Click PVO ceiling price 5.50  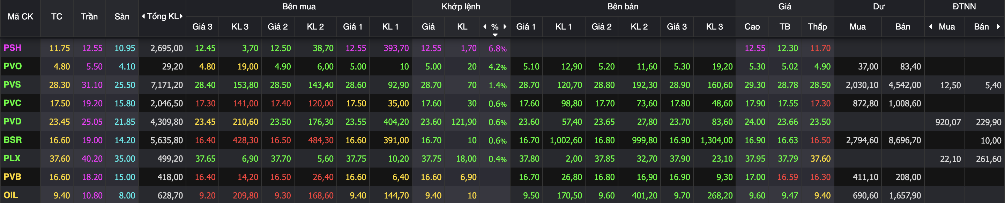point(94,66)
